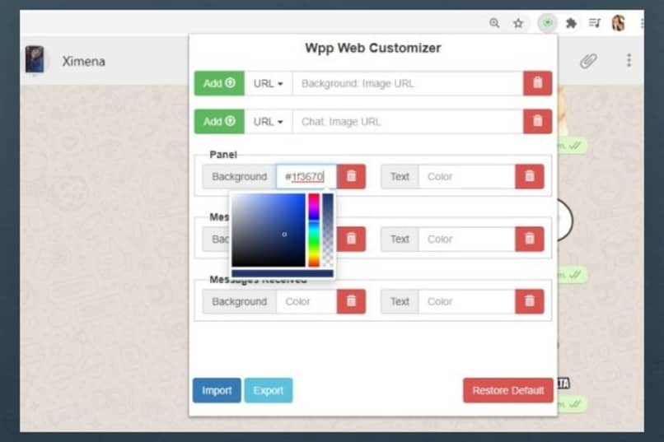This screenshot has height=442, width=664.
Task: Open the browser profile avatar
Action: (x=619, y=23)
